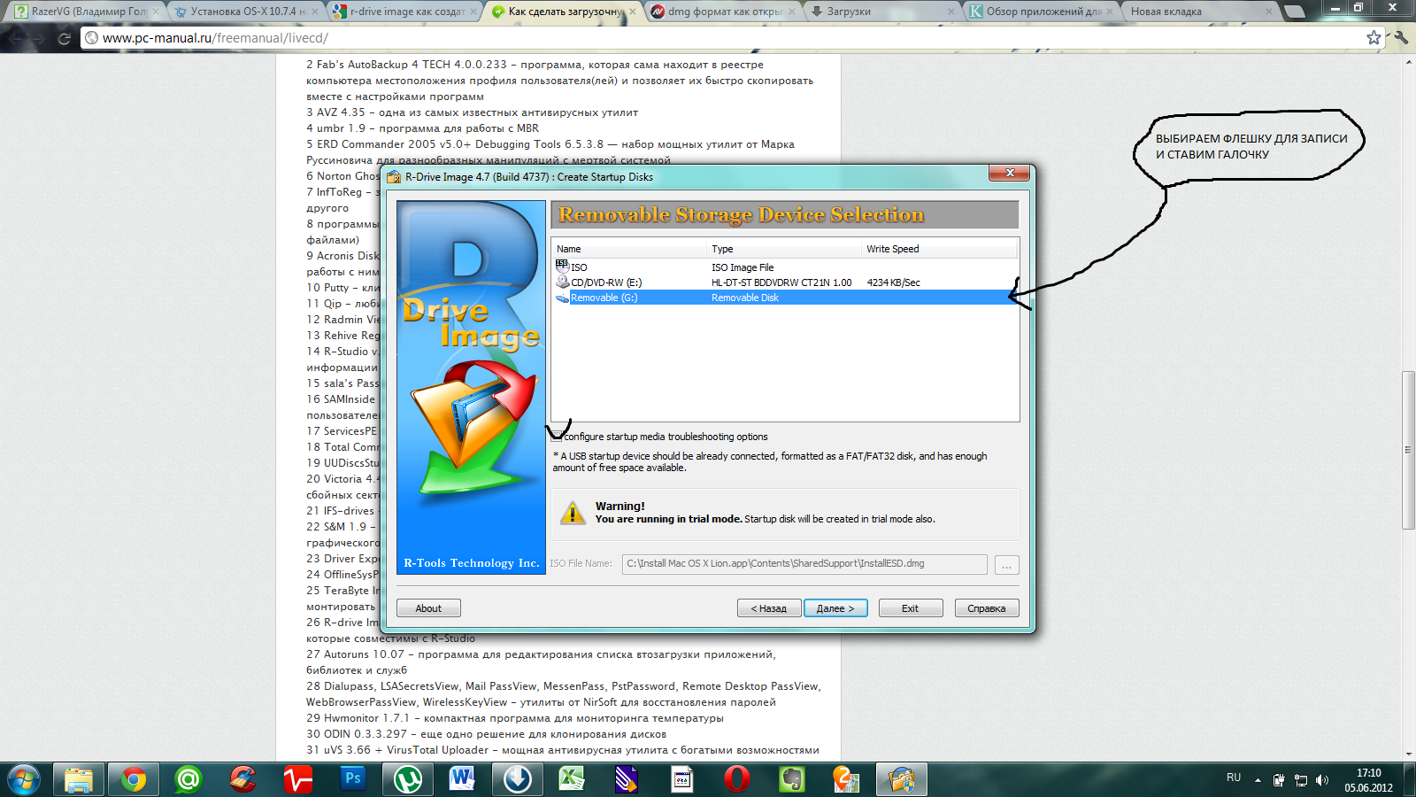1416x797 pixels.
Task: Bookmark this page with the star icon
Action: click(x=1374, y=38)
